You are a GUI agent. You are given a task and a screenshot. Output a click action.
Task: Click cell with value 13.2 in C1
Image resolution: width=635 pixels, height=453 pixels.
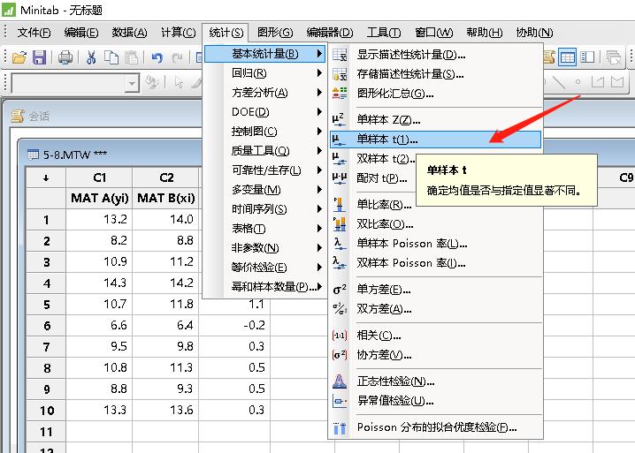pyautogui.click(x=99, y=219)
